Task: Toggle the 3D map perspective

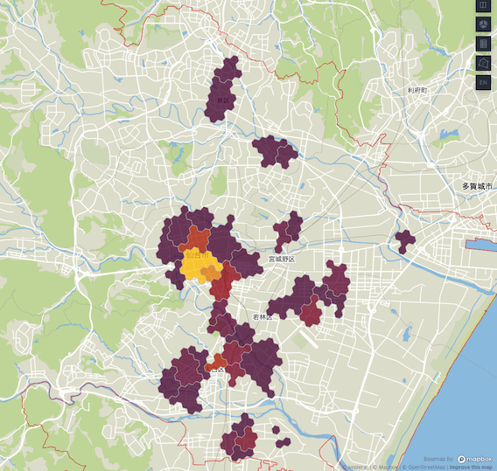Action: point(483,24)
